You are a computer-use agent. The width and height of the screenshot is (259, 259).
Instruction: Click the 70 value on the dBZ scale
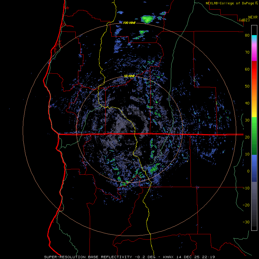point(247,52)
